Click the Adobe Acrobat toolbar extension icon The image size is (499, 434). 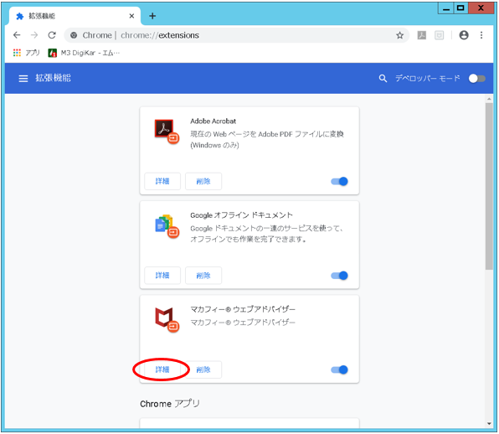(422, 35)
